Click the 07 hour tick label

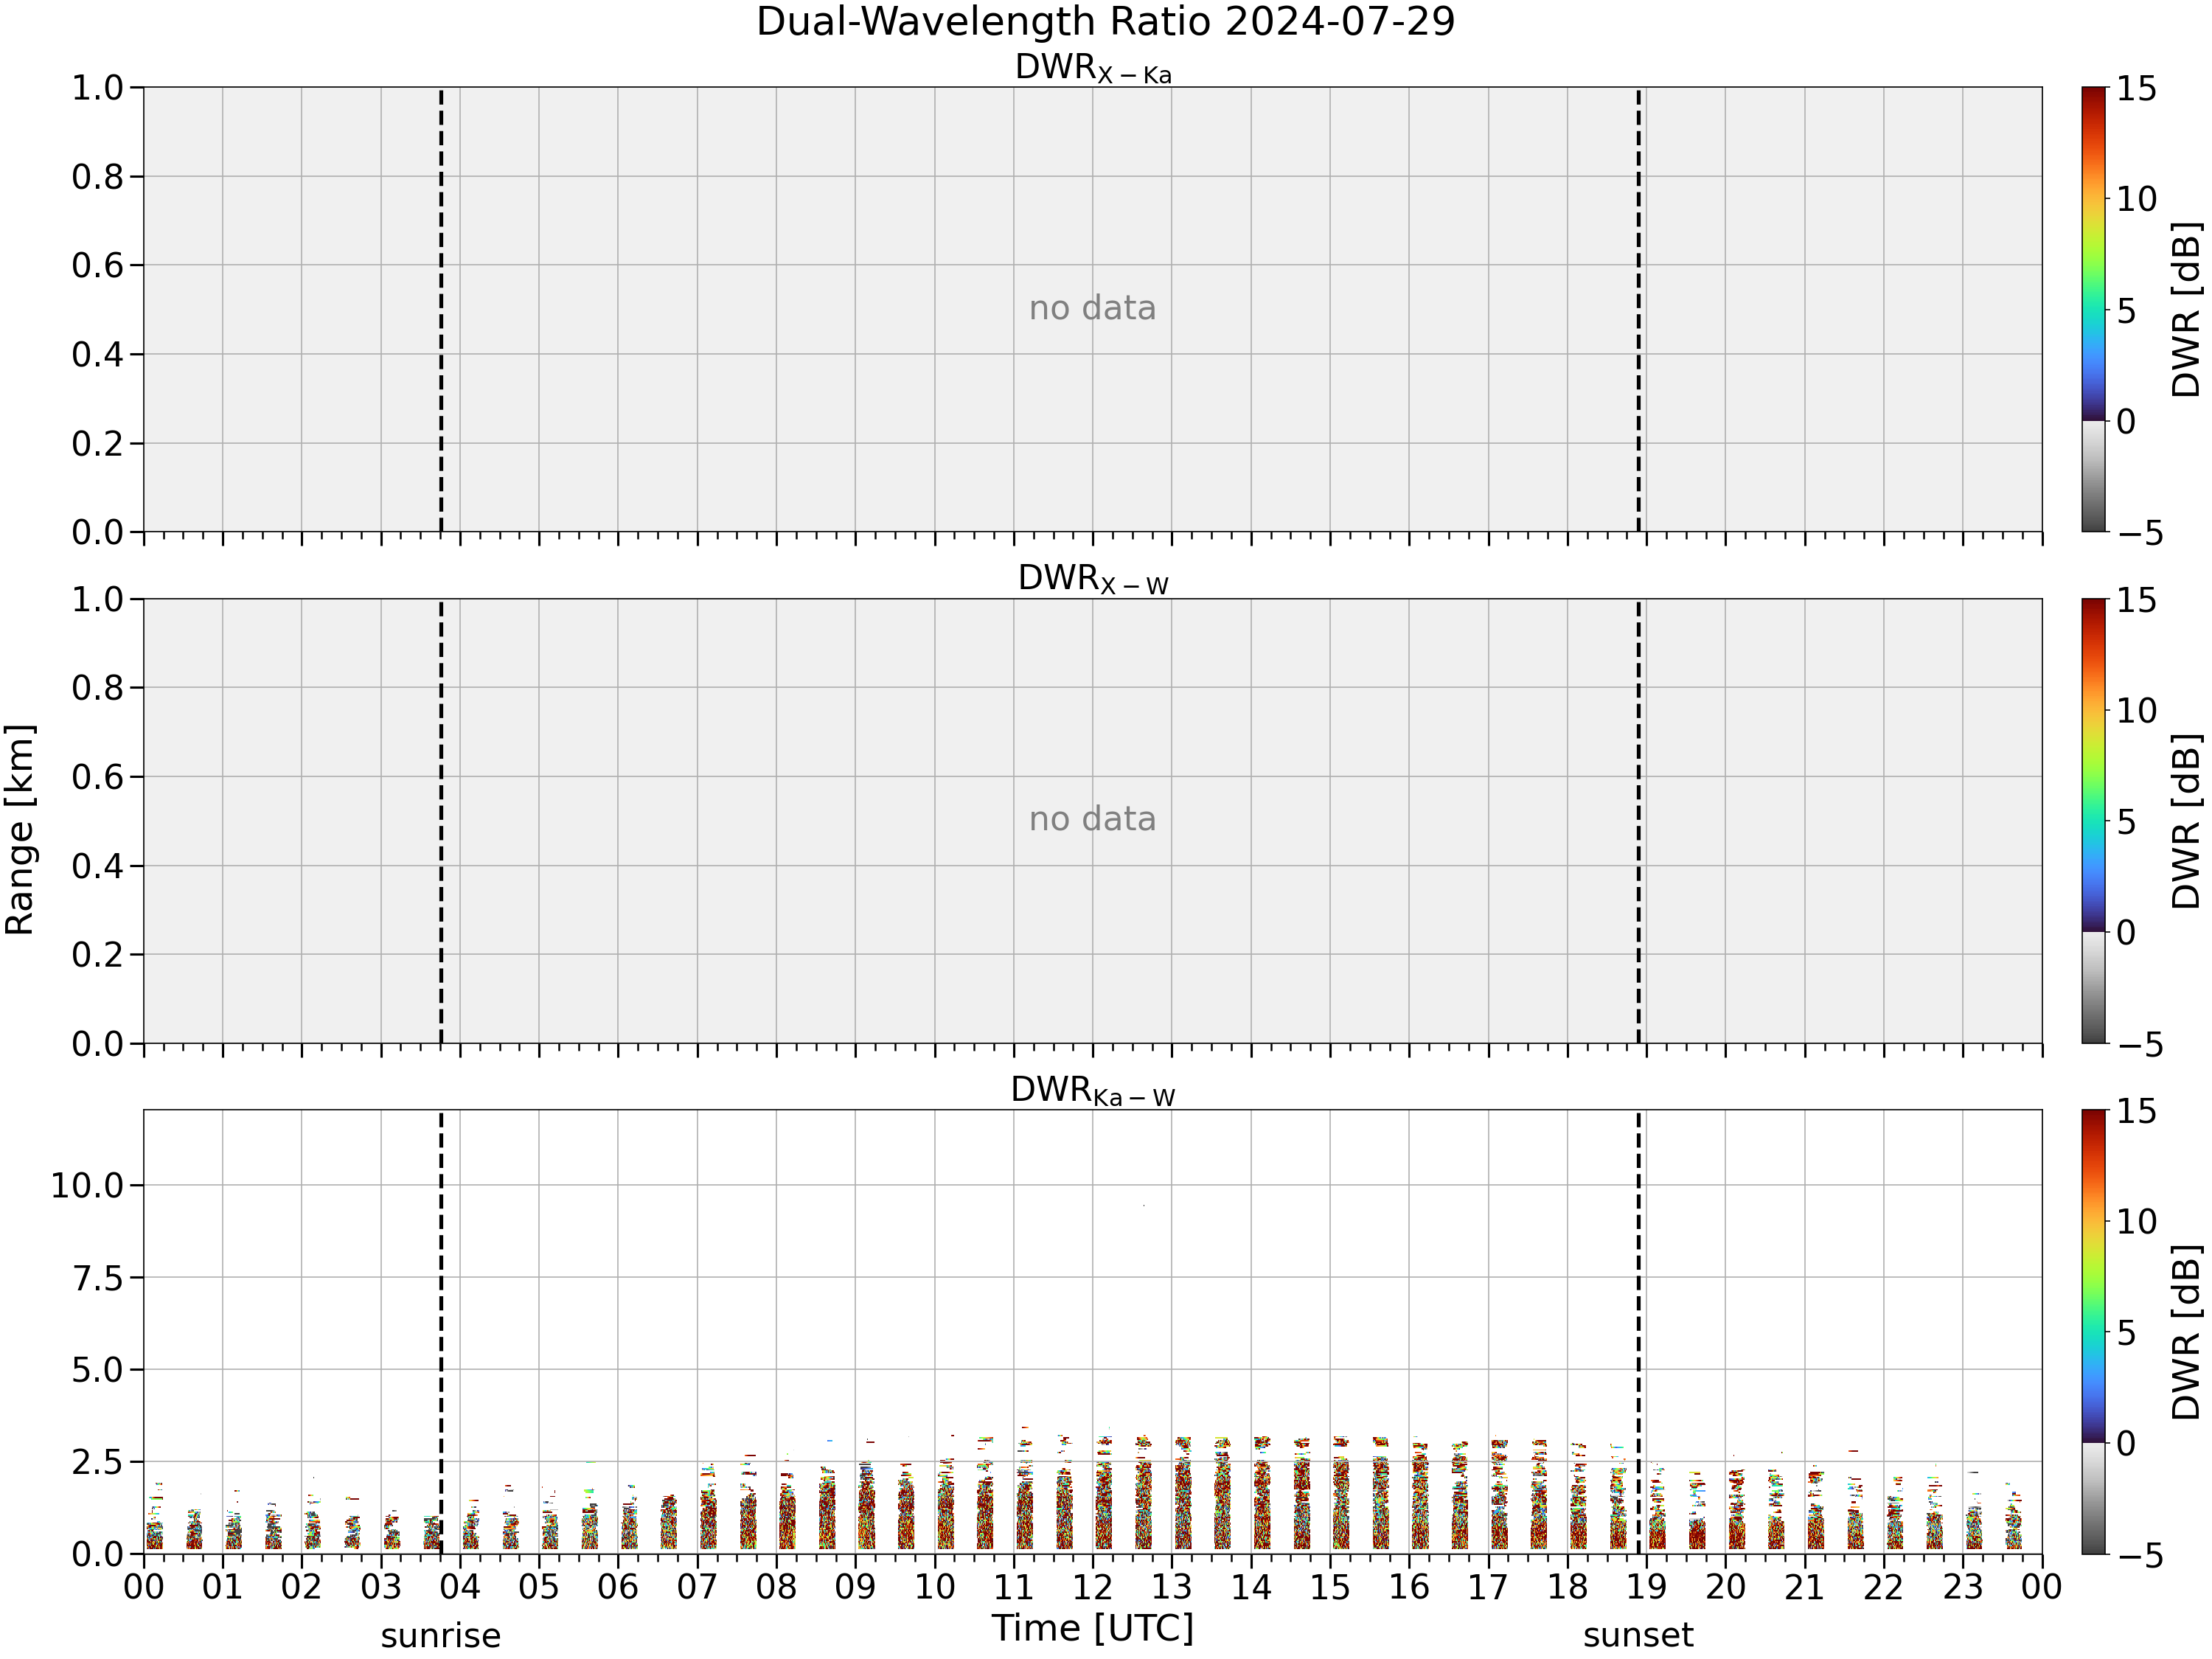[697, 1587]
